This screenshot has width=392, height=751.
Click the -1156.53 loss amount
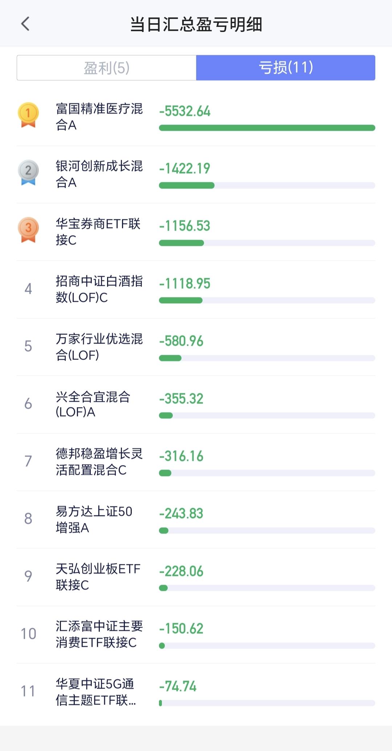coord(185,226)
